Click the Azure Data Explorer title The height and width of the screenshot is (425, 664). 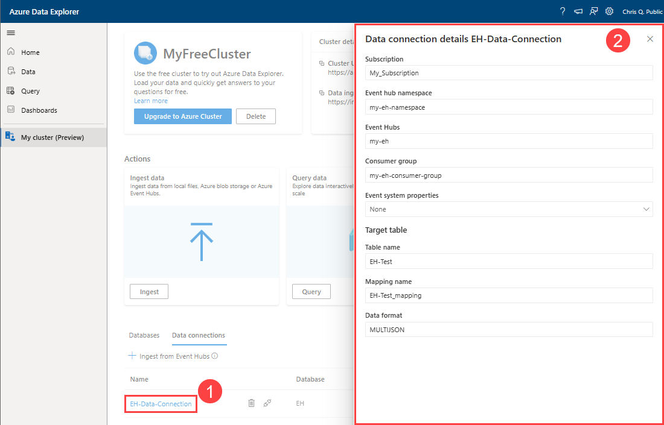(44, 11)
